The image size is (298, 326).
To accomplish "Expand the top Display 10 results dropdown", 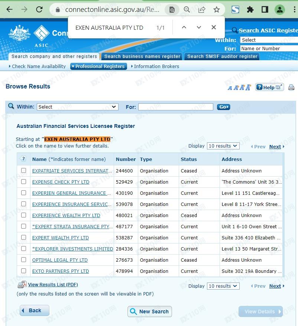I will (223, 146).
